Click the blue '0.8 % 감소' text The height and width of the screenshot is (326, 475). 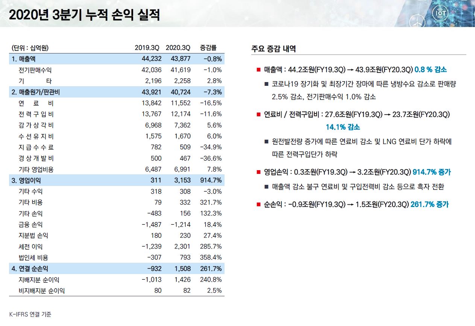coord(431,70)
